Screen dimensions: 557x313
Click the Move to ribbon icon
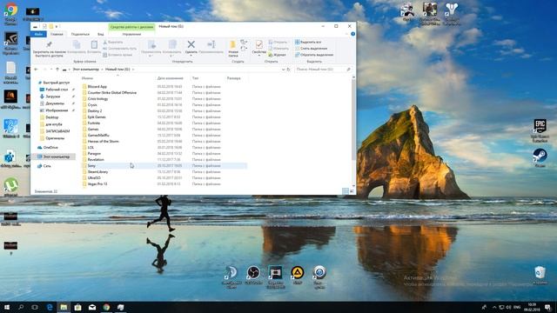[x=151, y=44]
